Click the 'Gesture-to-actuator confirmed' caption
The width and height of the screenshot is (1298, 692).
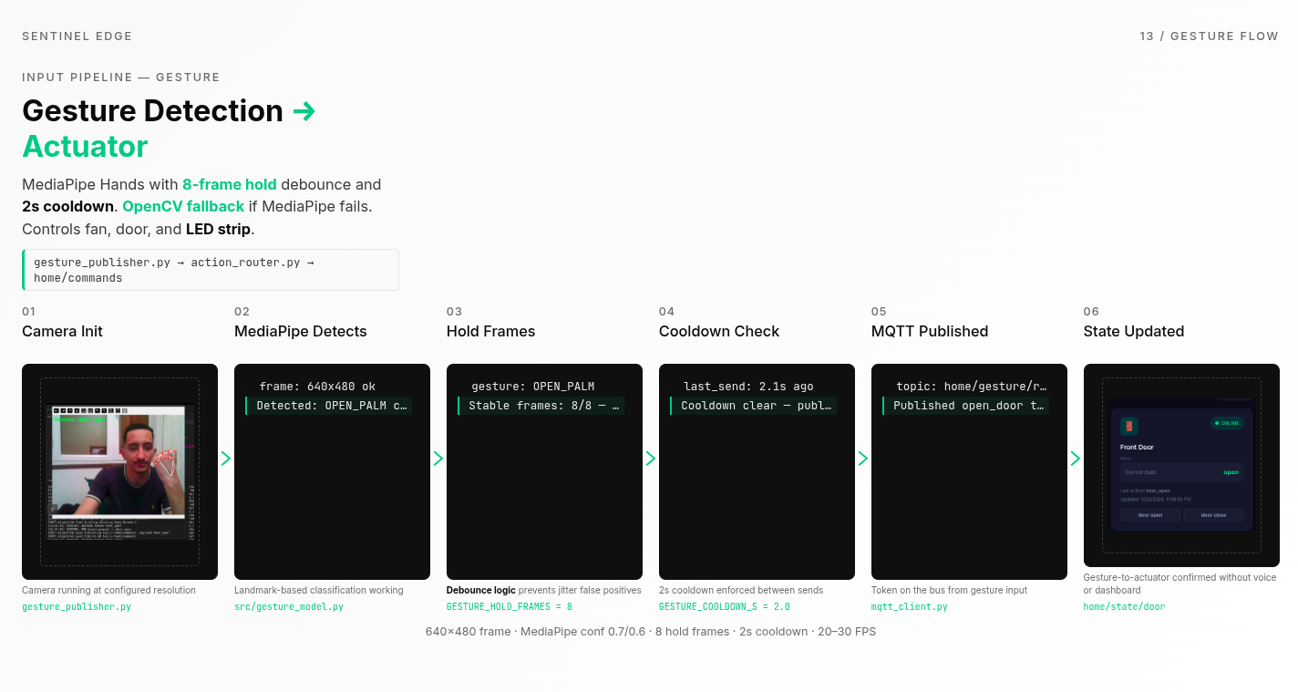click(1180, 584)
